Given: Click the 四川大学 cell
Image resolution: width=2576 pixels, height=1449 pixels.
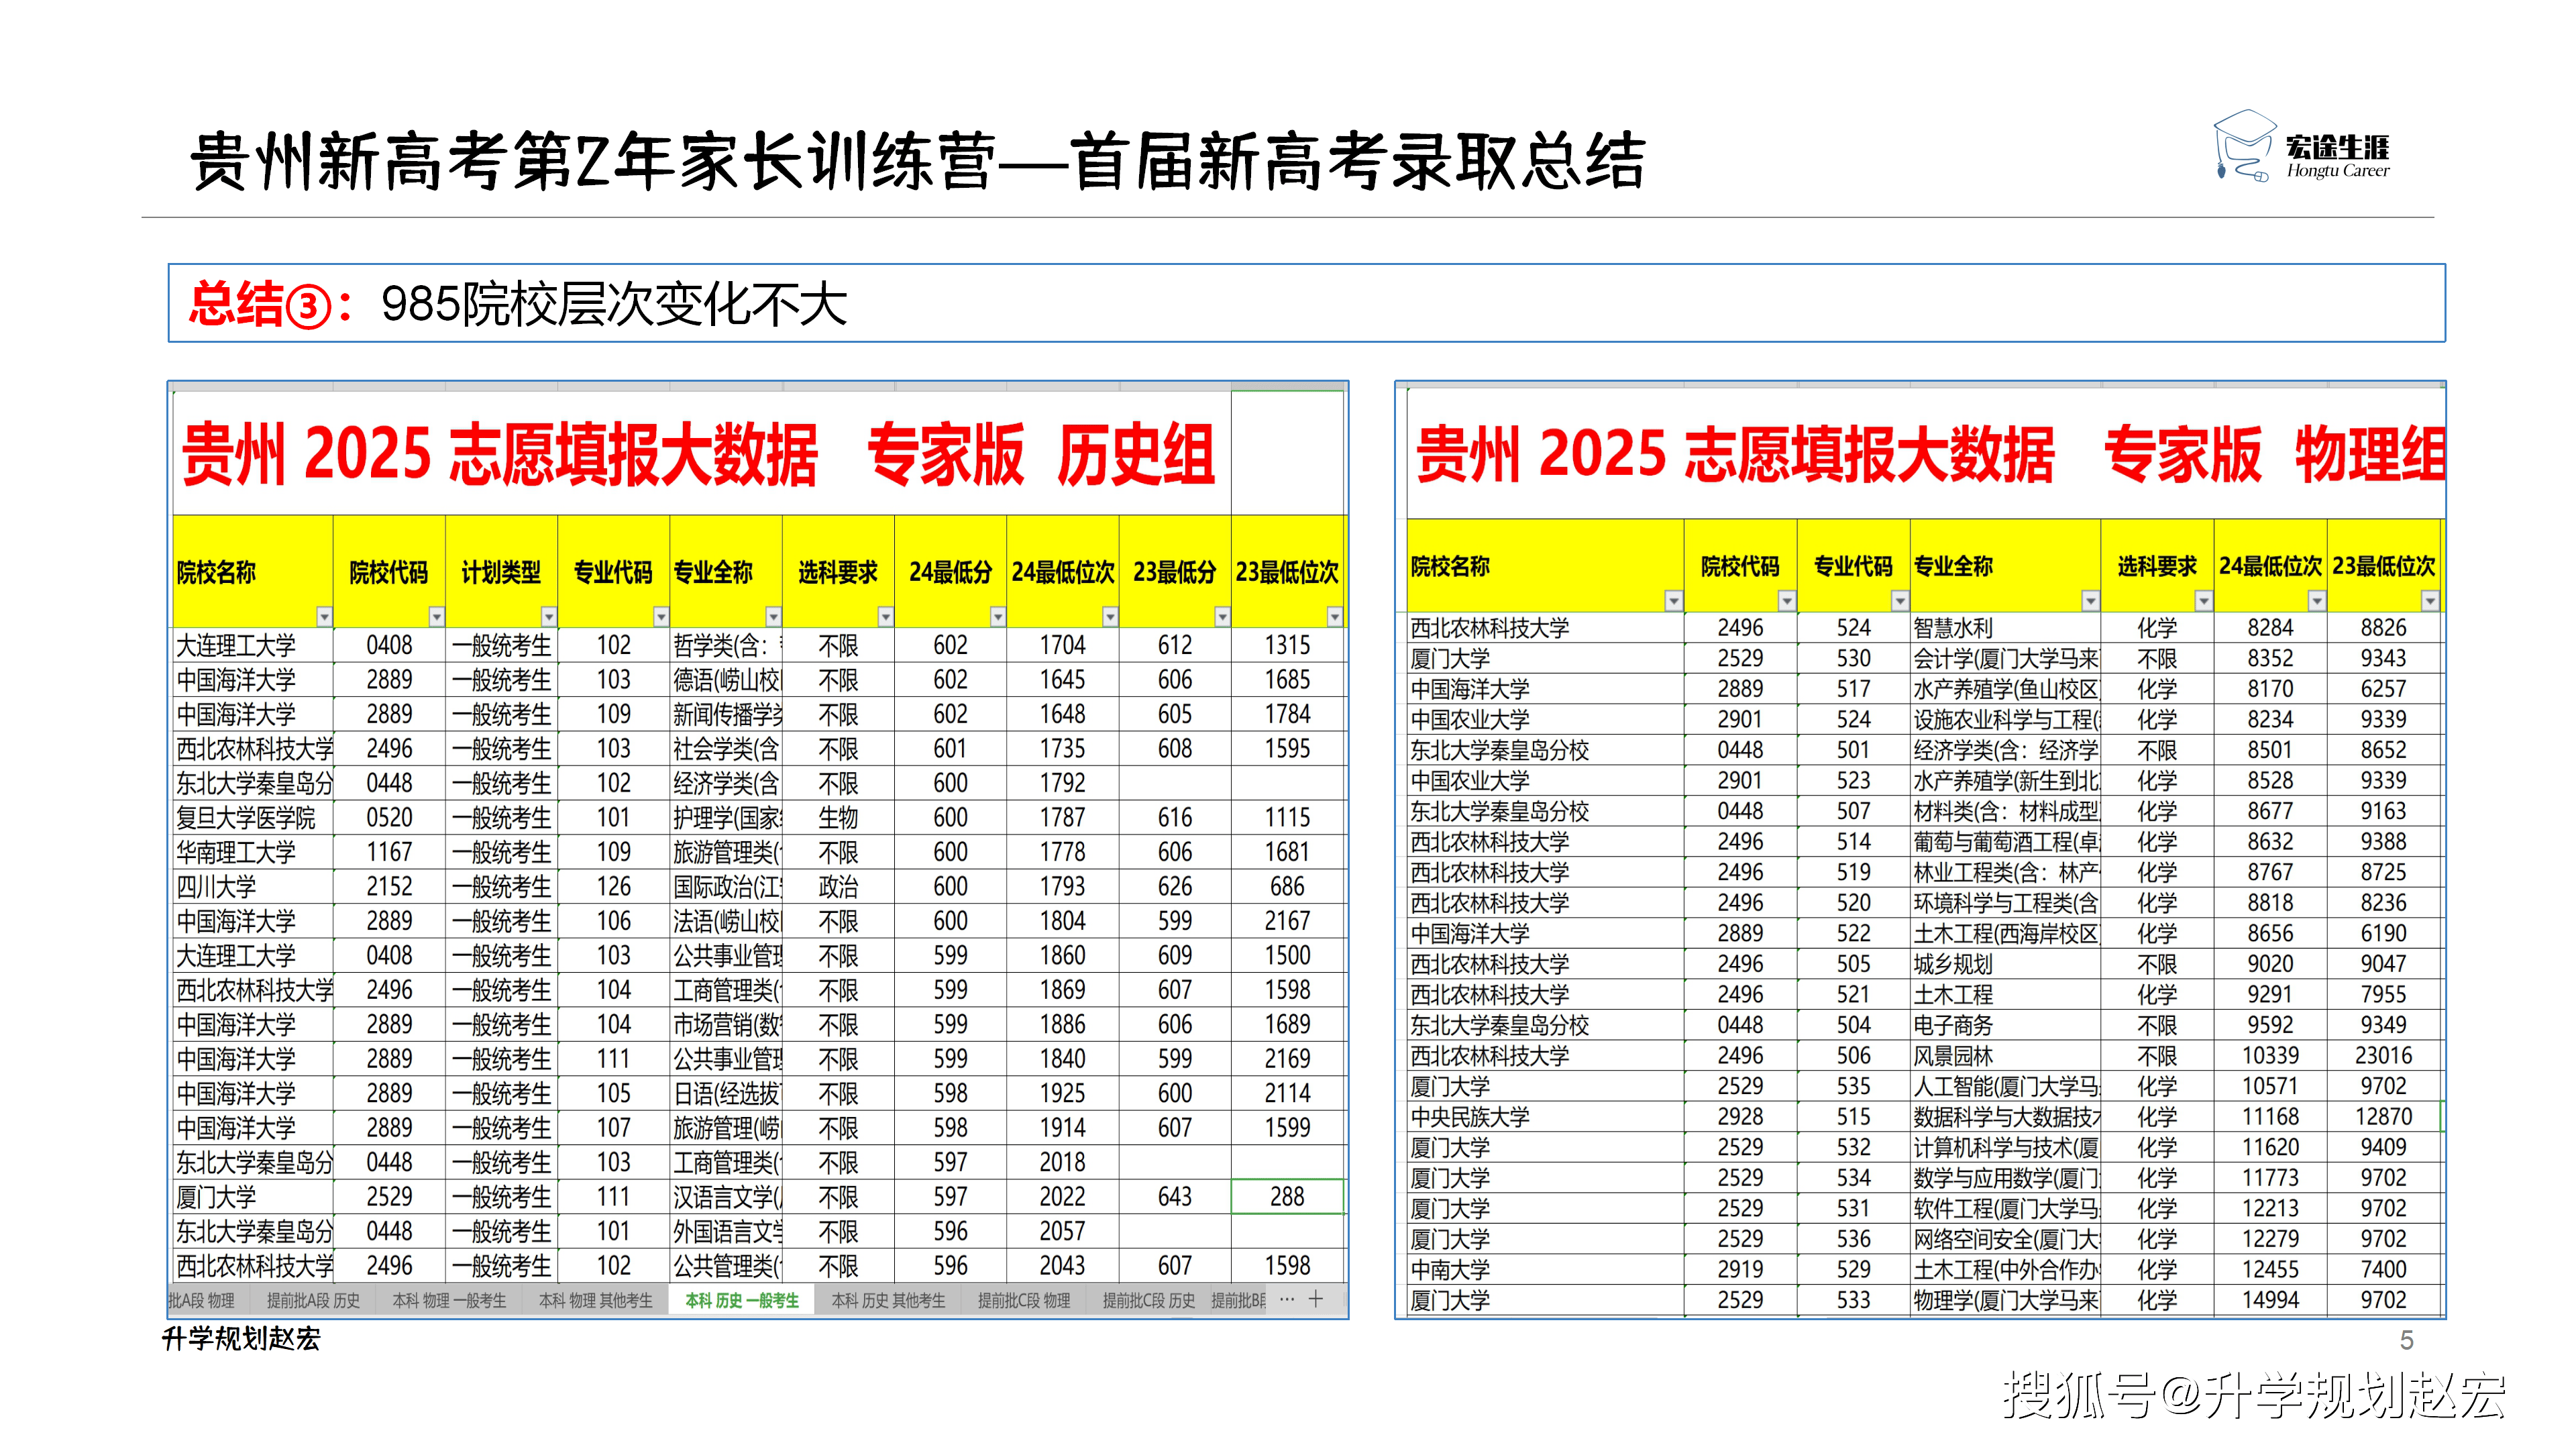Looking at the screenshot, I should coord(253,887).
